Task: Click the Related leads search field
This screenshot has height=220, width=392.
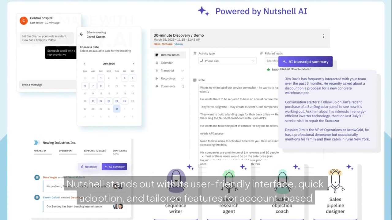Action: (x=271, y=61)
